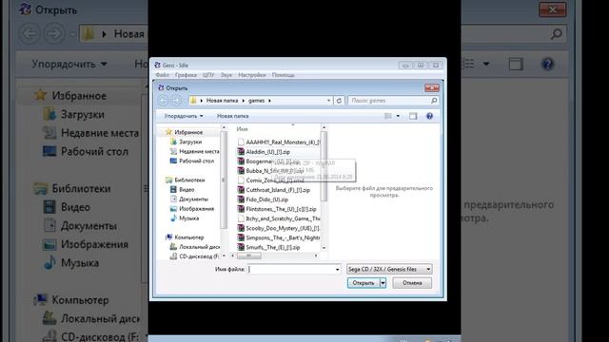
Task: Open Помощь menu in Gens window
Action: 284,75
